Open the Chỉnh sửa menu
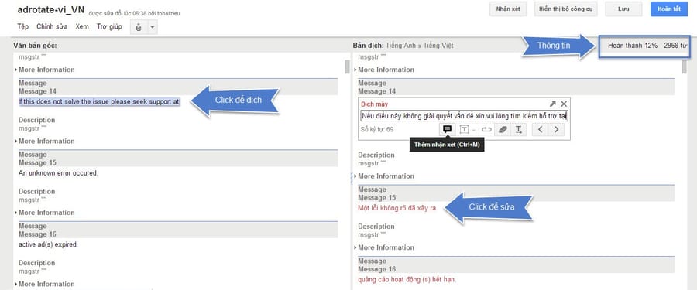 tap(52, 26)
